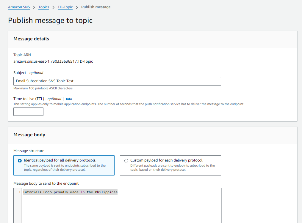Choose Custom payload for each delivery protocol
Screen dimensions: 302x223
[x=126, y=161]
